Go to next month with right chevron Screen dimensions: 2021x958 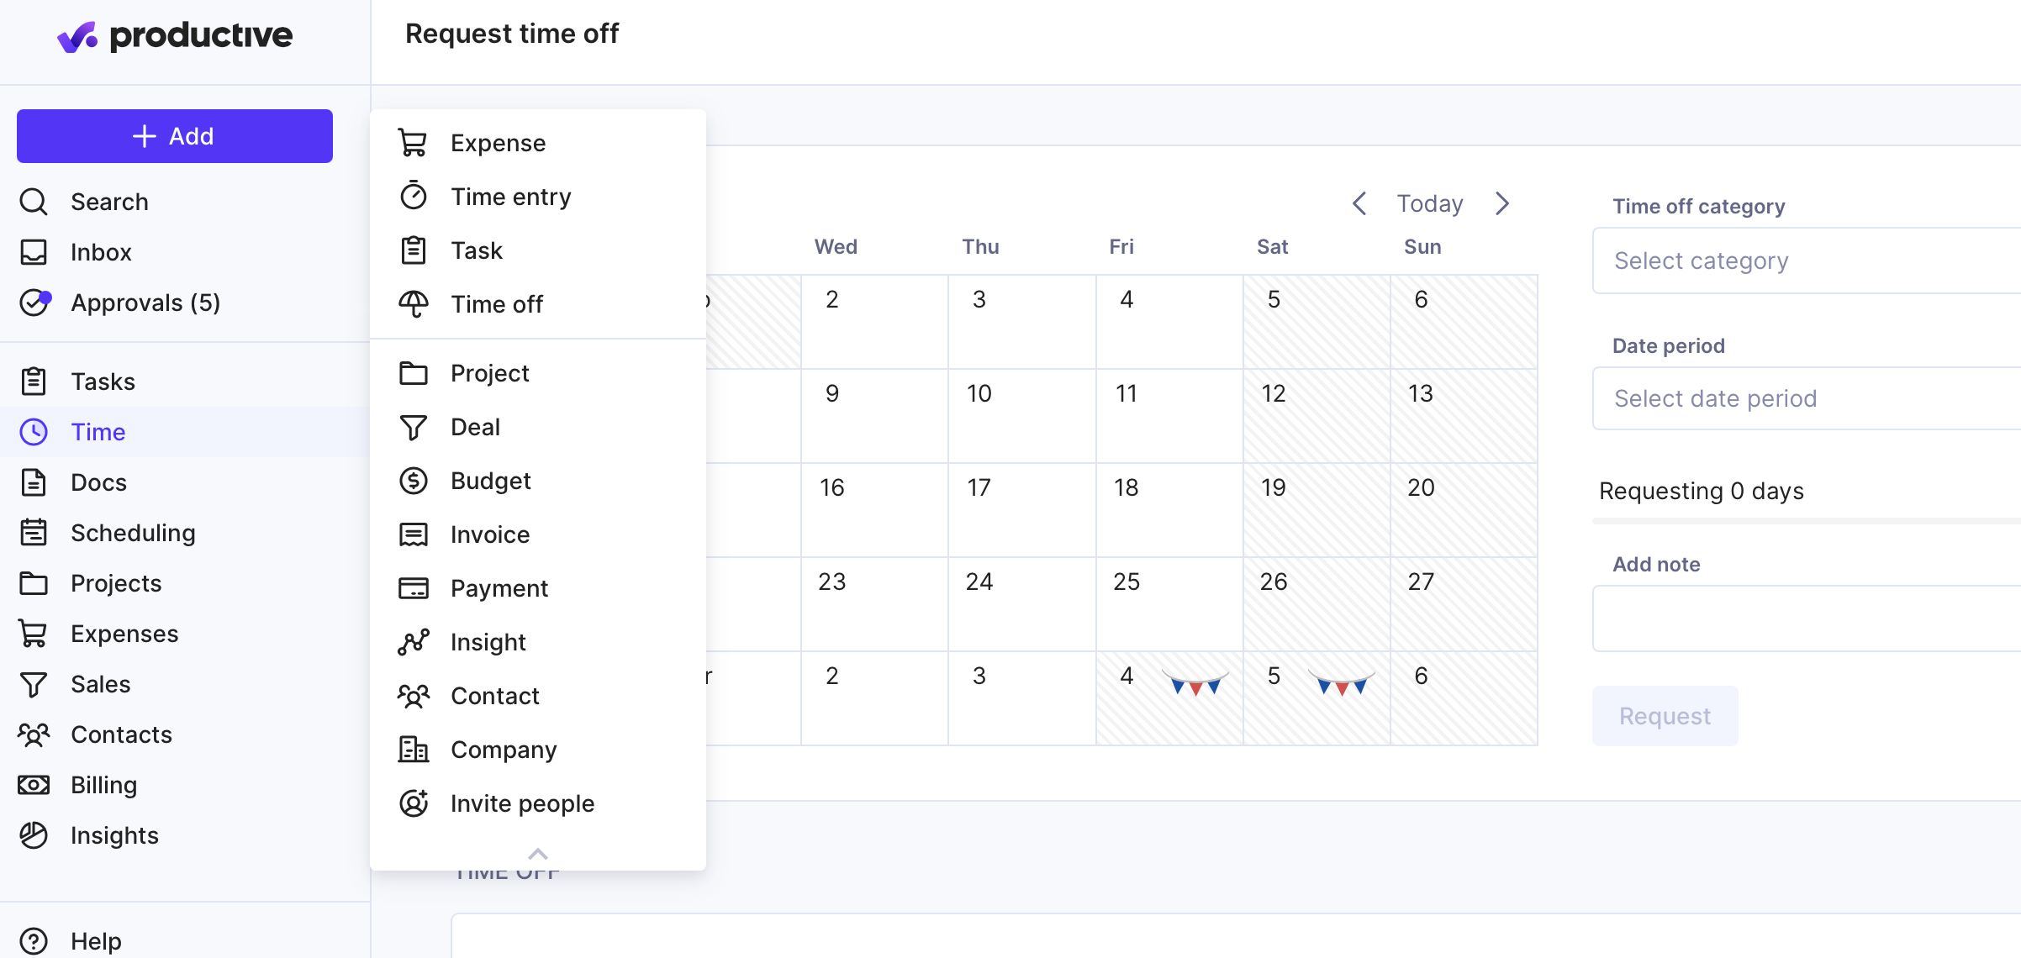[1502, 203]
